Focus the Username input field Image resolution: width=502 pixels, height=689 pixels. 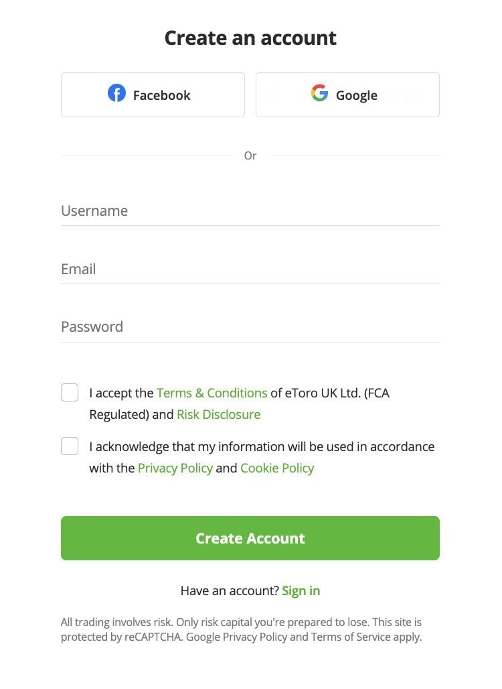coord(201,211)
